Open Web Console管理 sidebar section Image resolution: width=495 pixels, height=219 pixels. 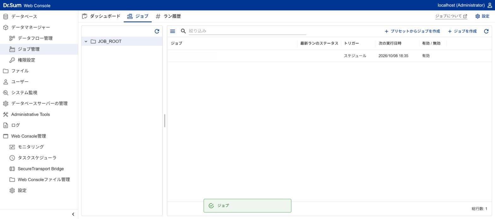tap(39, 136)
